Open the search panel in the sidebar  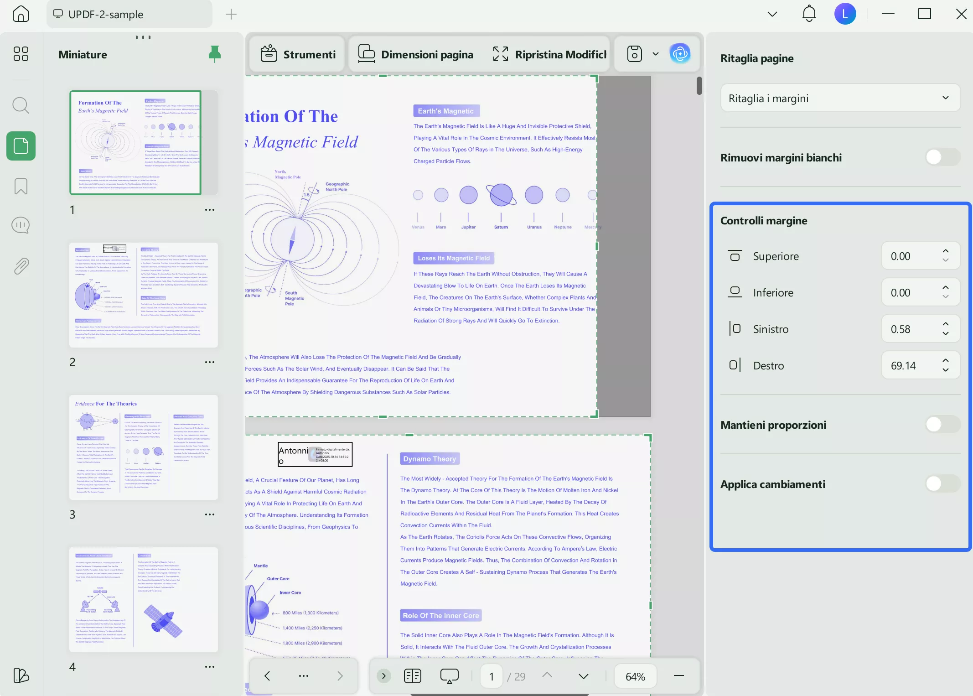coord(21,105)
